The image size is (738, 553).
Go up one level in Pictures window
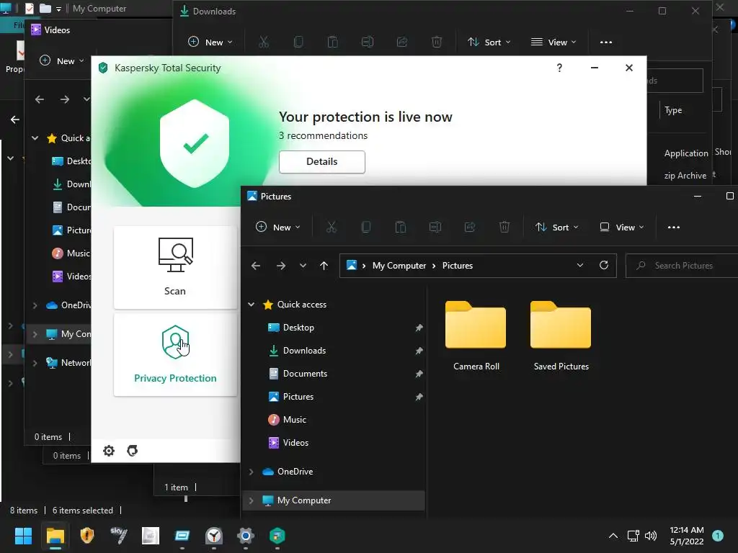click(324, 266)
